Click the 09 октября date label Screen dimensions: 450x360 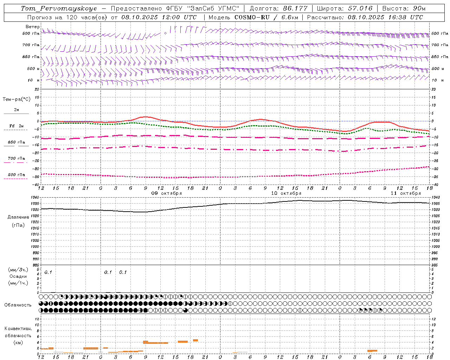(x=166, y=193)
